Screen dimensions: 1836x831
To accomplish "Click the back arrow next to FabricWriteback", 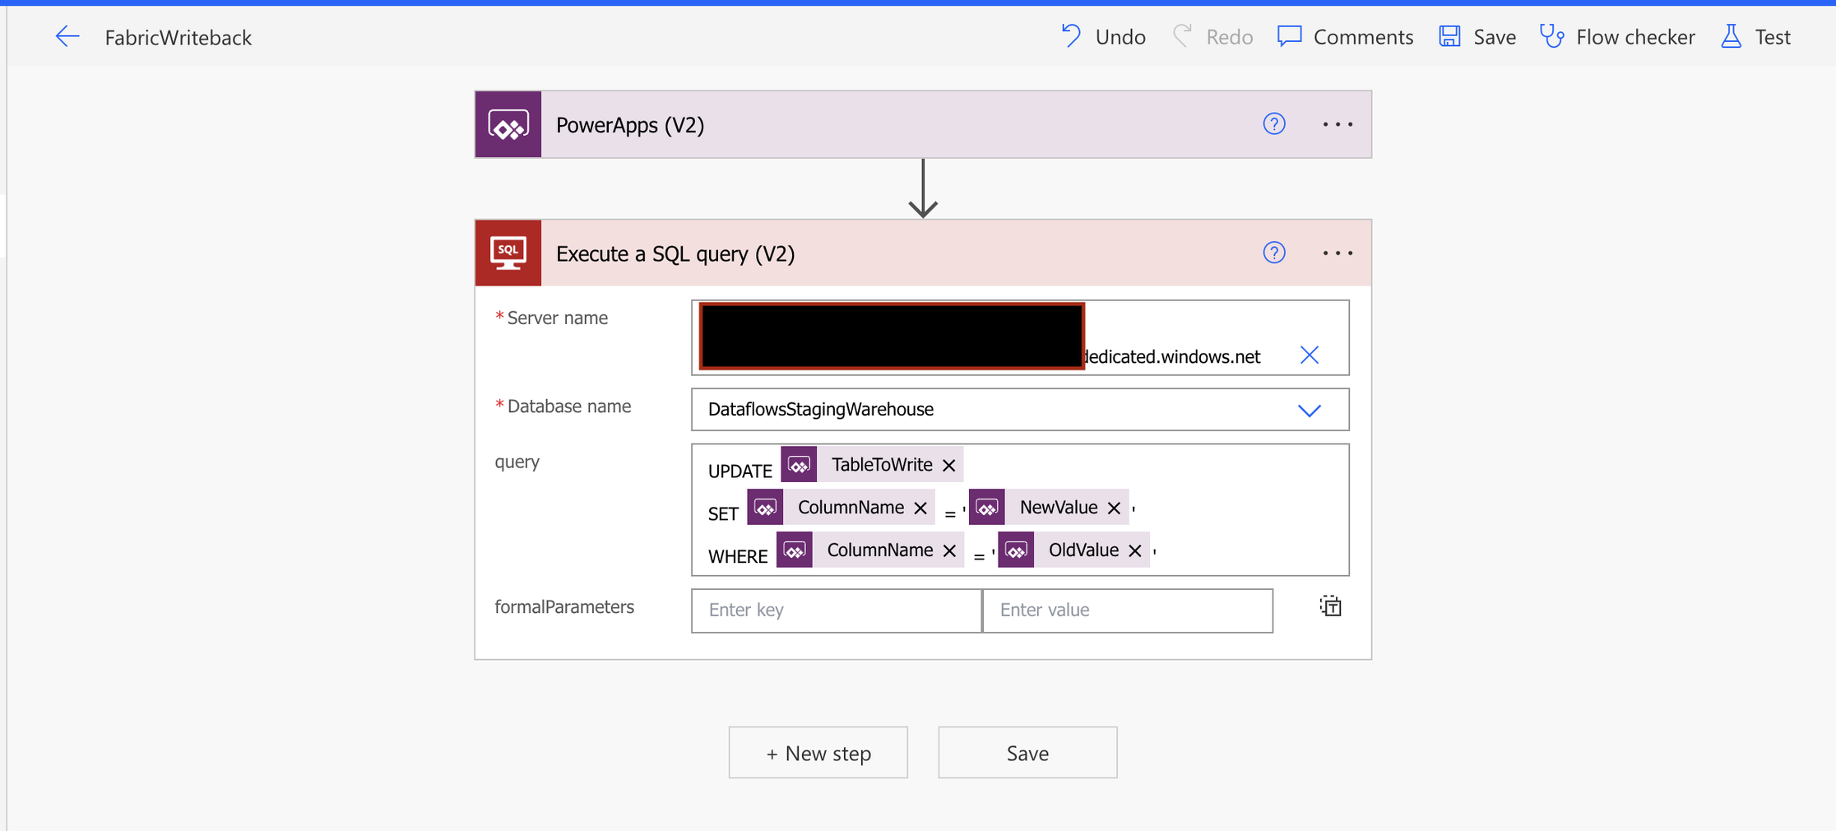I will (67, 37).
